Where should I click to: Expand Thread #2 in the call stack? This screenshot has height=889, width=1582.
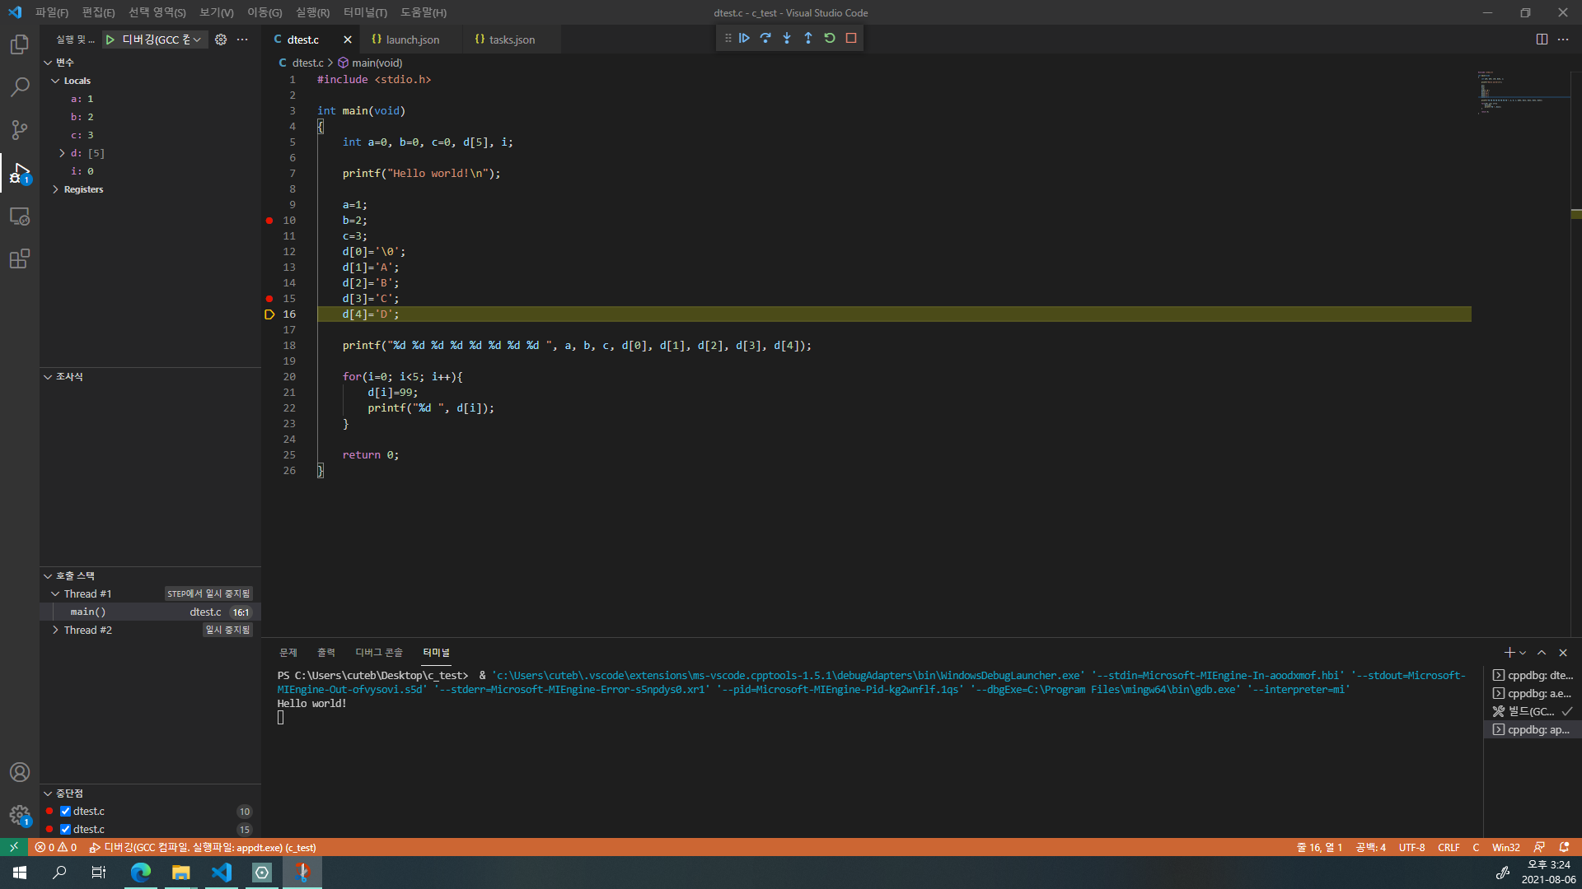point(55,630)
